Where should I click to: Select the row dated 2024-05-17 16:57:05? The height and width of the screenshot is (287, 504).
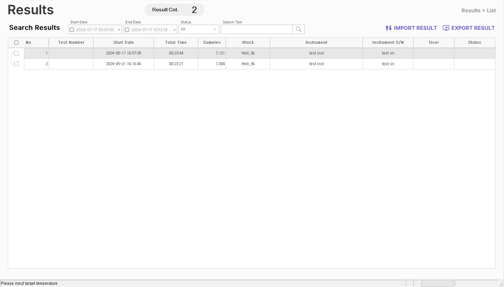click(x=260, y=53)
